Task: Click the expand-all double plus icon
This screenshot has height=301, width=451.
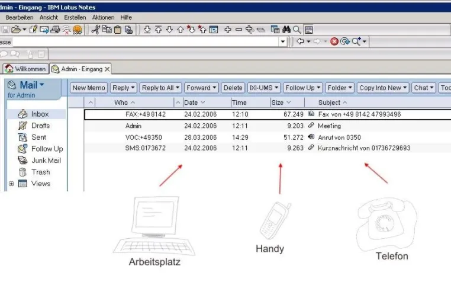Action: coord(250,30)
